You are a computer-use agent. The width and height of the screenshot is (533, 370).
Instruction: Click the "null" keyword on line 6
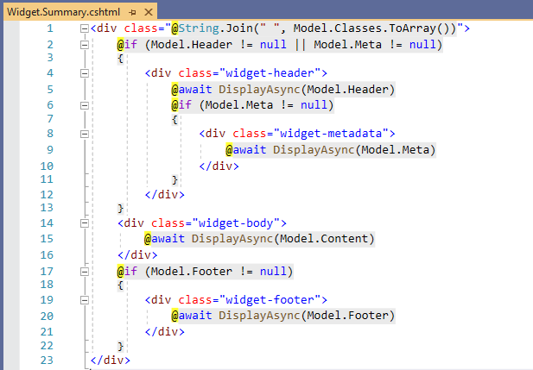314,105
